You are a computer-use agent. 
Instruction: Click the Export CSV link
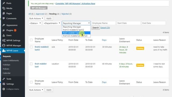click(x=105, y=27)
